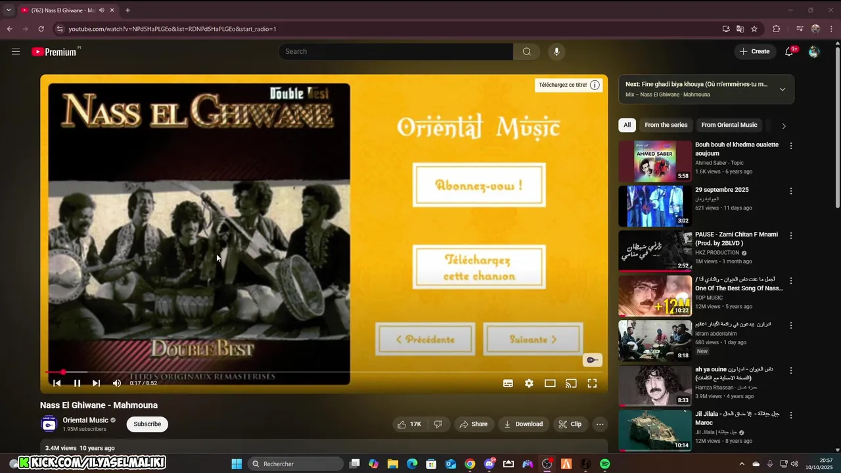
Task: Open options for Jil Jilala video
Action: pos(791,415)
